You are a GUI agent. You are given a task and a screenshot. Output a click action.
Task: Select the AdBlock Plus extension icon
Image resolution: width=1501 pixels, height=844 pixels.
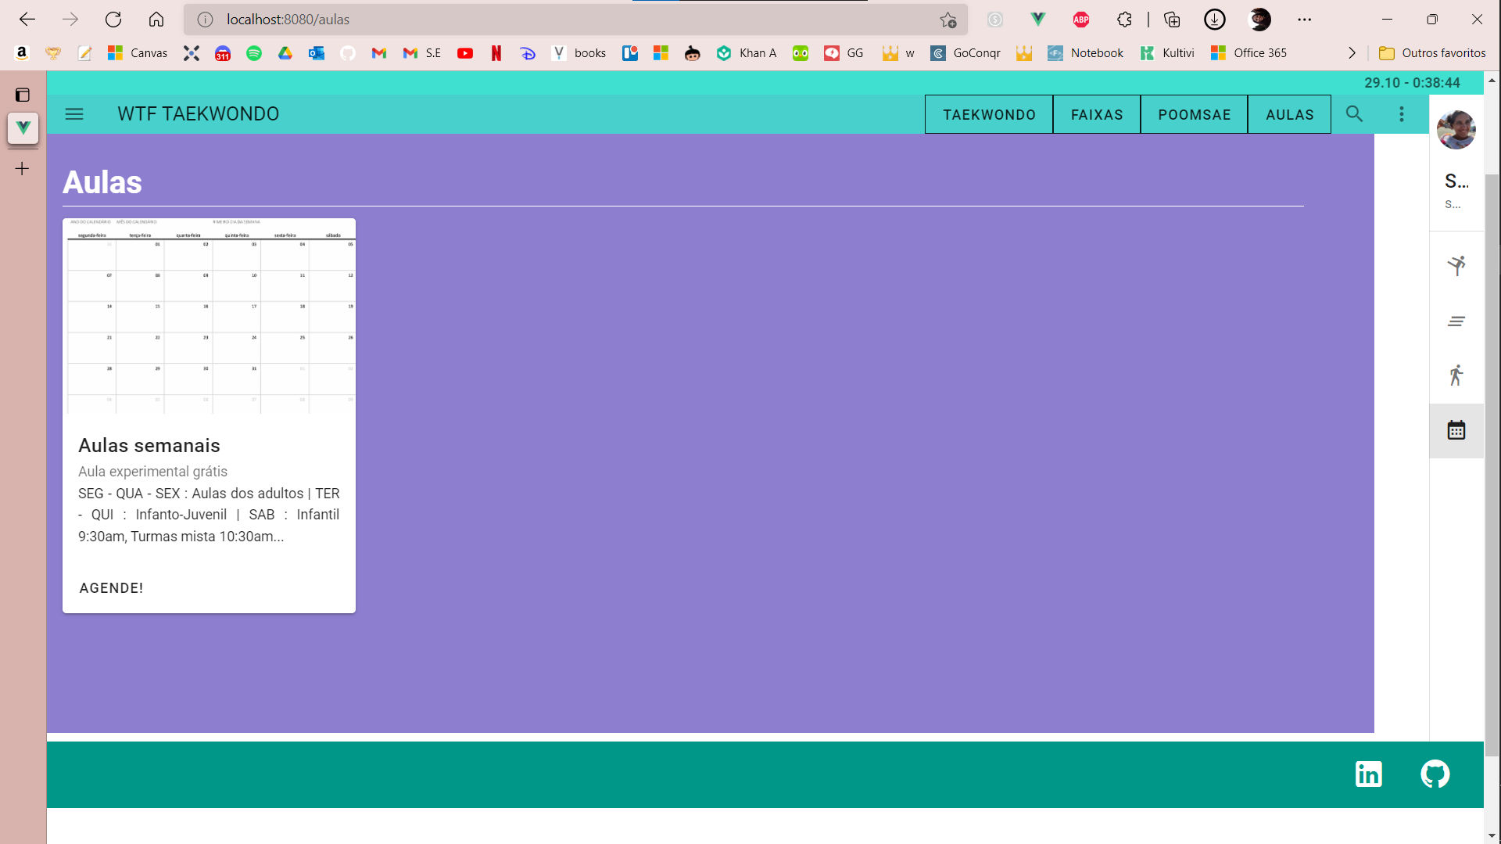tap(1081, 20)
